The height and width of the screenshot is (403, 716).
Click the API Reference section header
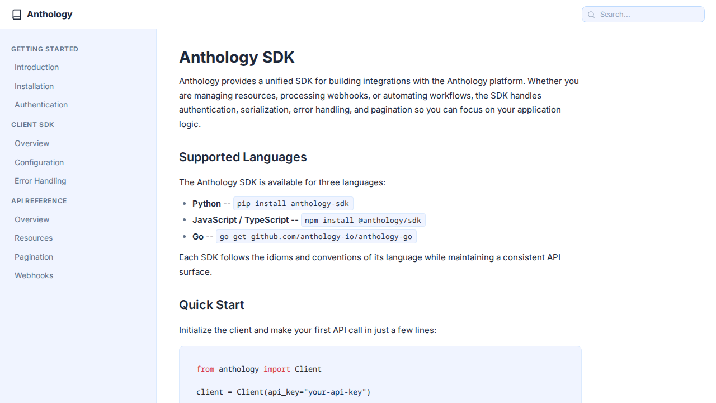(39, 201)
